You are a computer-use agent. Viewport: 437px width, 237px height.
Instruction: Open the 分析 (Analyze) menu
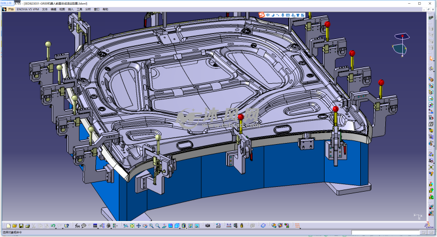(x=88, y=9)
